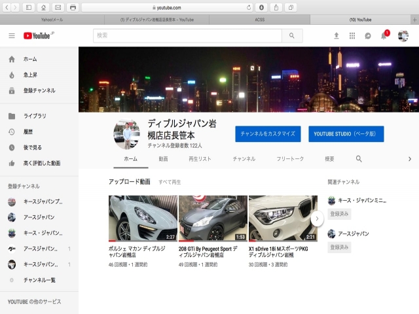
Task: Click the Safari home button
Action: (43, 7)
